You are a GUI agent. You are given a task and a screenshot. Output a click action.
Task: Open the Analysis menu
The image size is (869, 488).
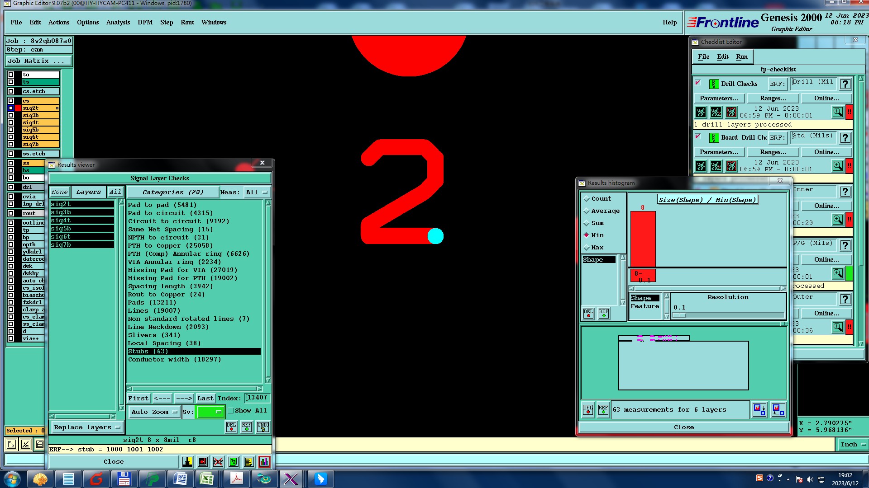pos(118,22)
